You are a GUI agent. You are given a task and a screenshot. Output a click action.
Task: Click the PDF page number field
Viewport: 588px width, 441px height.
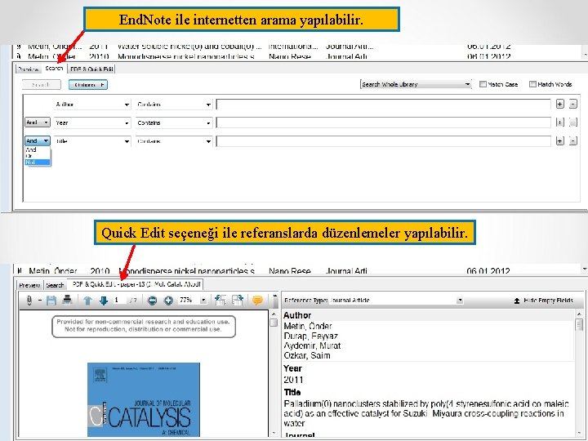point(119,300)
